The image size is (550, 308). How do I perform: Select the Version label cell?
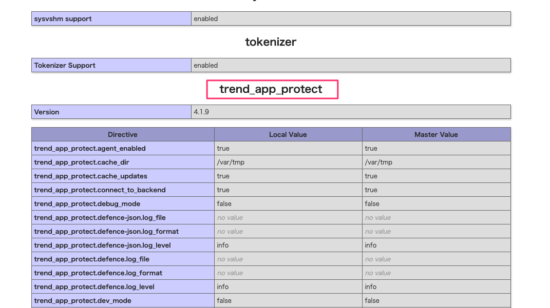pos(46,112)
